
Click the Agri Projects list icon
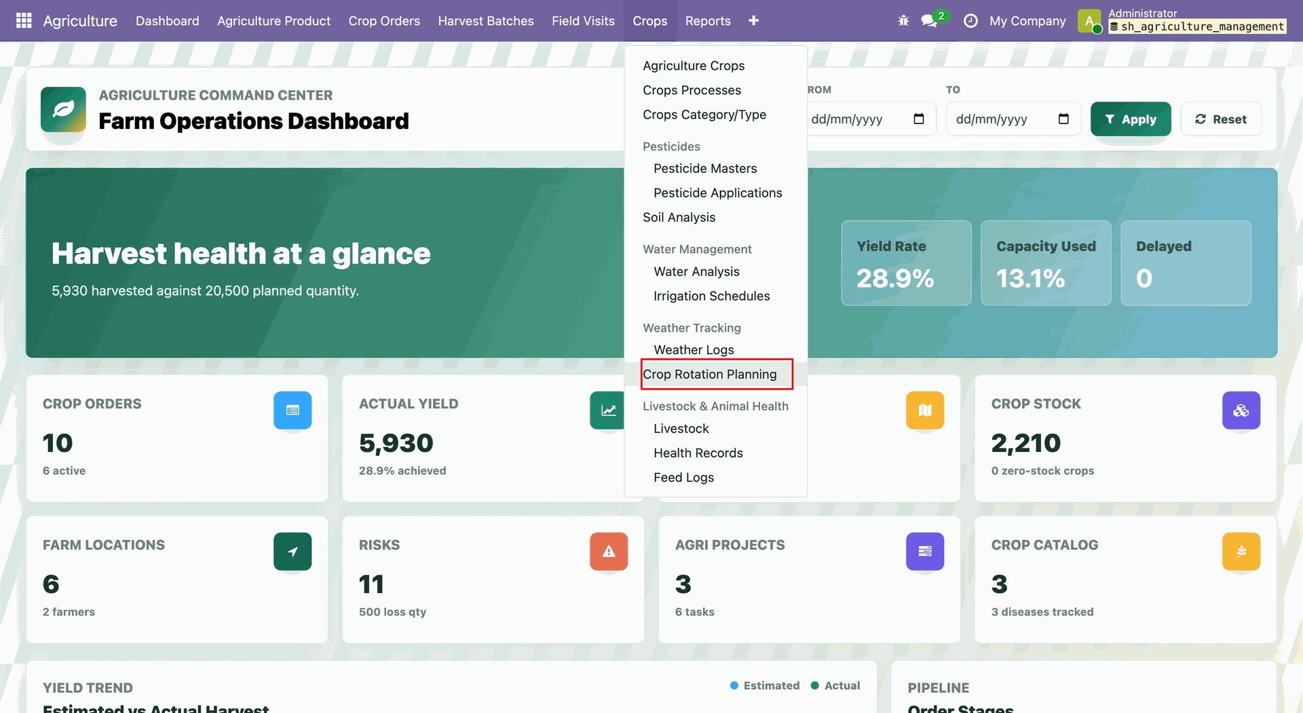(x=925, y=552)
